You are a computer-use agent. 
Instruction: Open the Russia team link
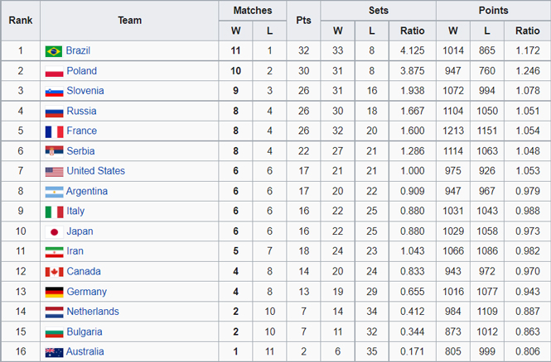(81, 111)
